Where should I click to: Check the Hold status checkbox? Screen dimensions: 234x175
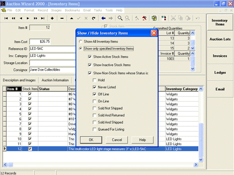[x=95, y=80]
